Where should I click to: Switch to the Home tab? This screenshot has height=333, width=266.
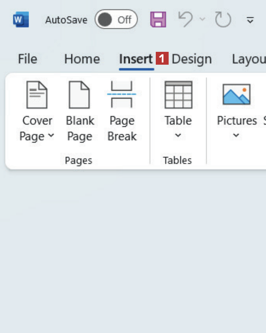(x=82, y=59)
